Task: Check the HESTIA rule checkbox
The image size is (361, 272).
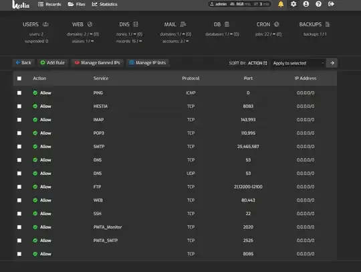Action: coord(19,107)
